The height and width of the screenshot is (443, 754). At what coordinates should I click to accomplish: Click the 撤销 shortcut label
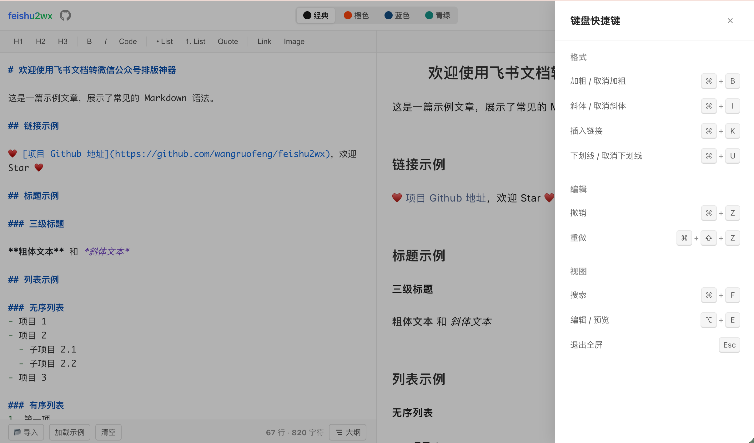(578, 213)
